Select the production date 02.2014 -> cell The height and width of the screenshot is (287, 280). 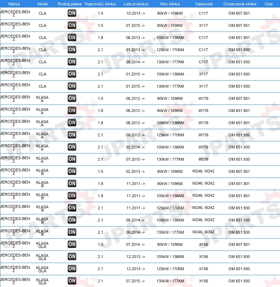[x=135, y=147]
